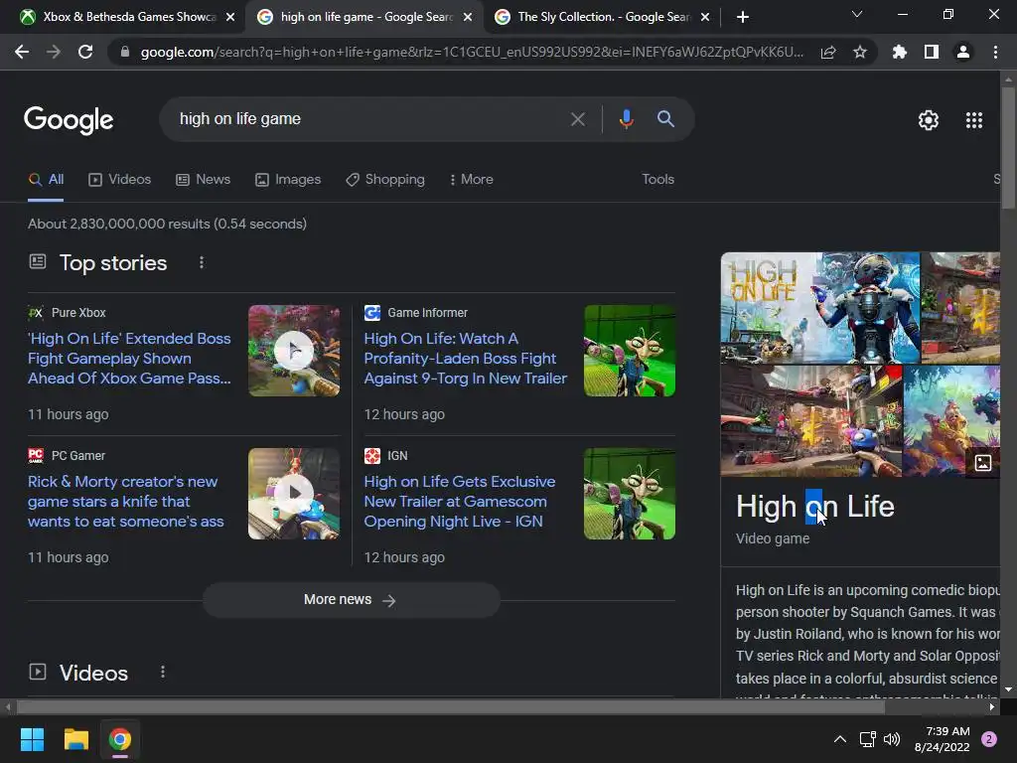Open Chrome from the taskbar
This screenshot has height=763, width=1017.
pyautogui.click(x=120, y=739)
